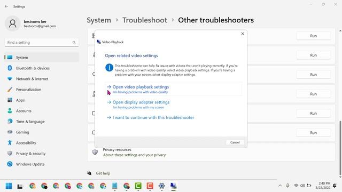Click the blue information icon
The width and height of the screenshot is (342, 192).
[x=109, y=68]
